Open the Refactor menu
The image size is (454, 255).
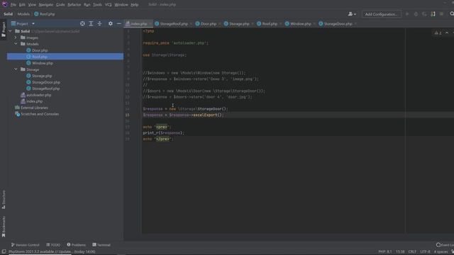coord(74,5)
